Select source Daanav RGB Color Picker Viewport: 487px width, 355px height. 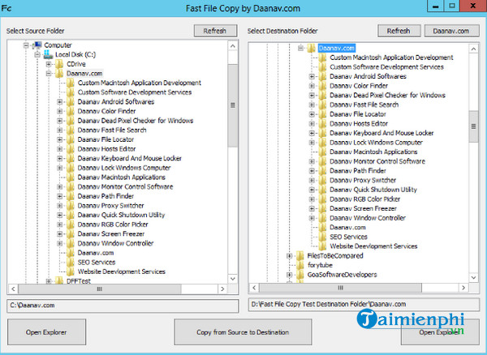click(x=113, y=225)
